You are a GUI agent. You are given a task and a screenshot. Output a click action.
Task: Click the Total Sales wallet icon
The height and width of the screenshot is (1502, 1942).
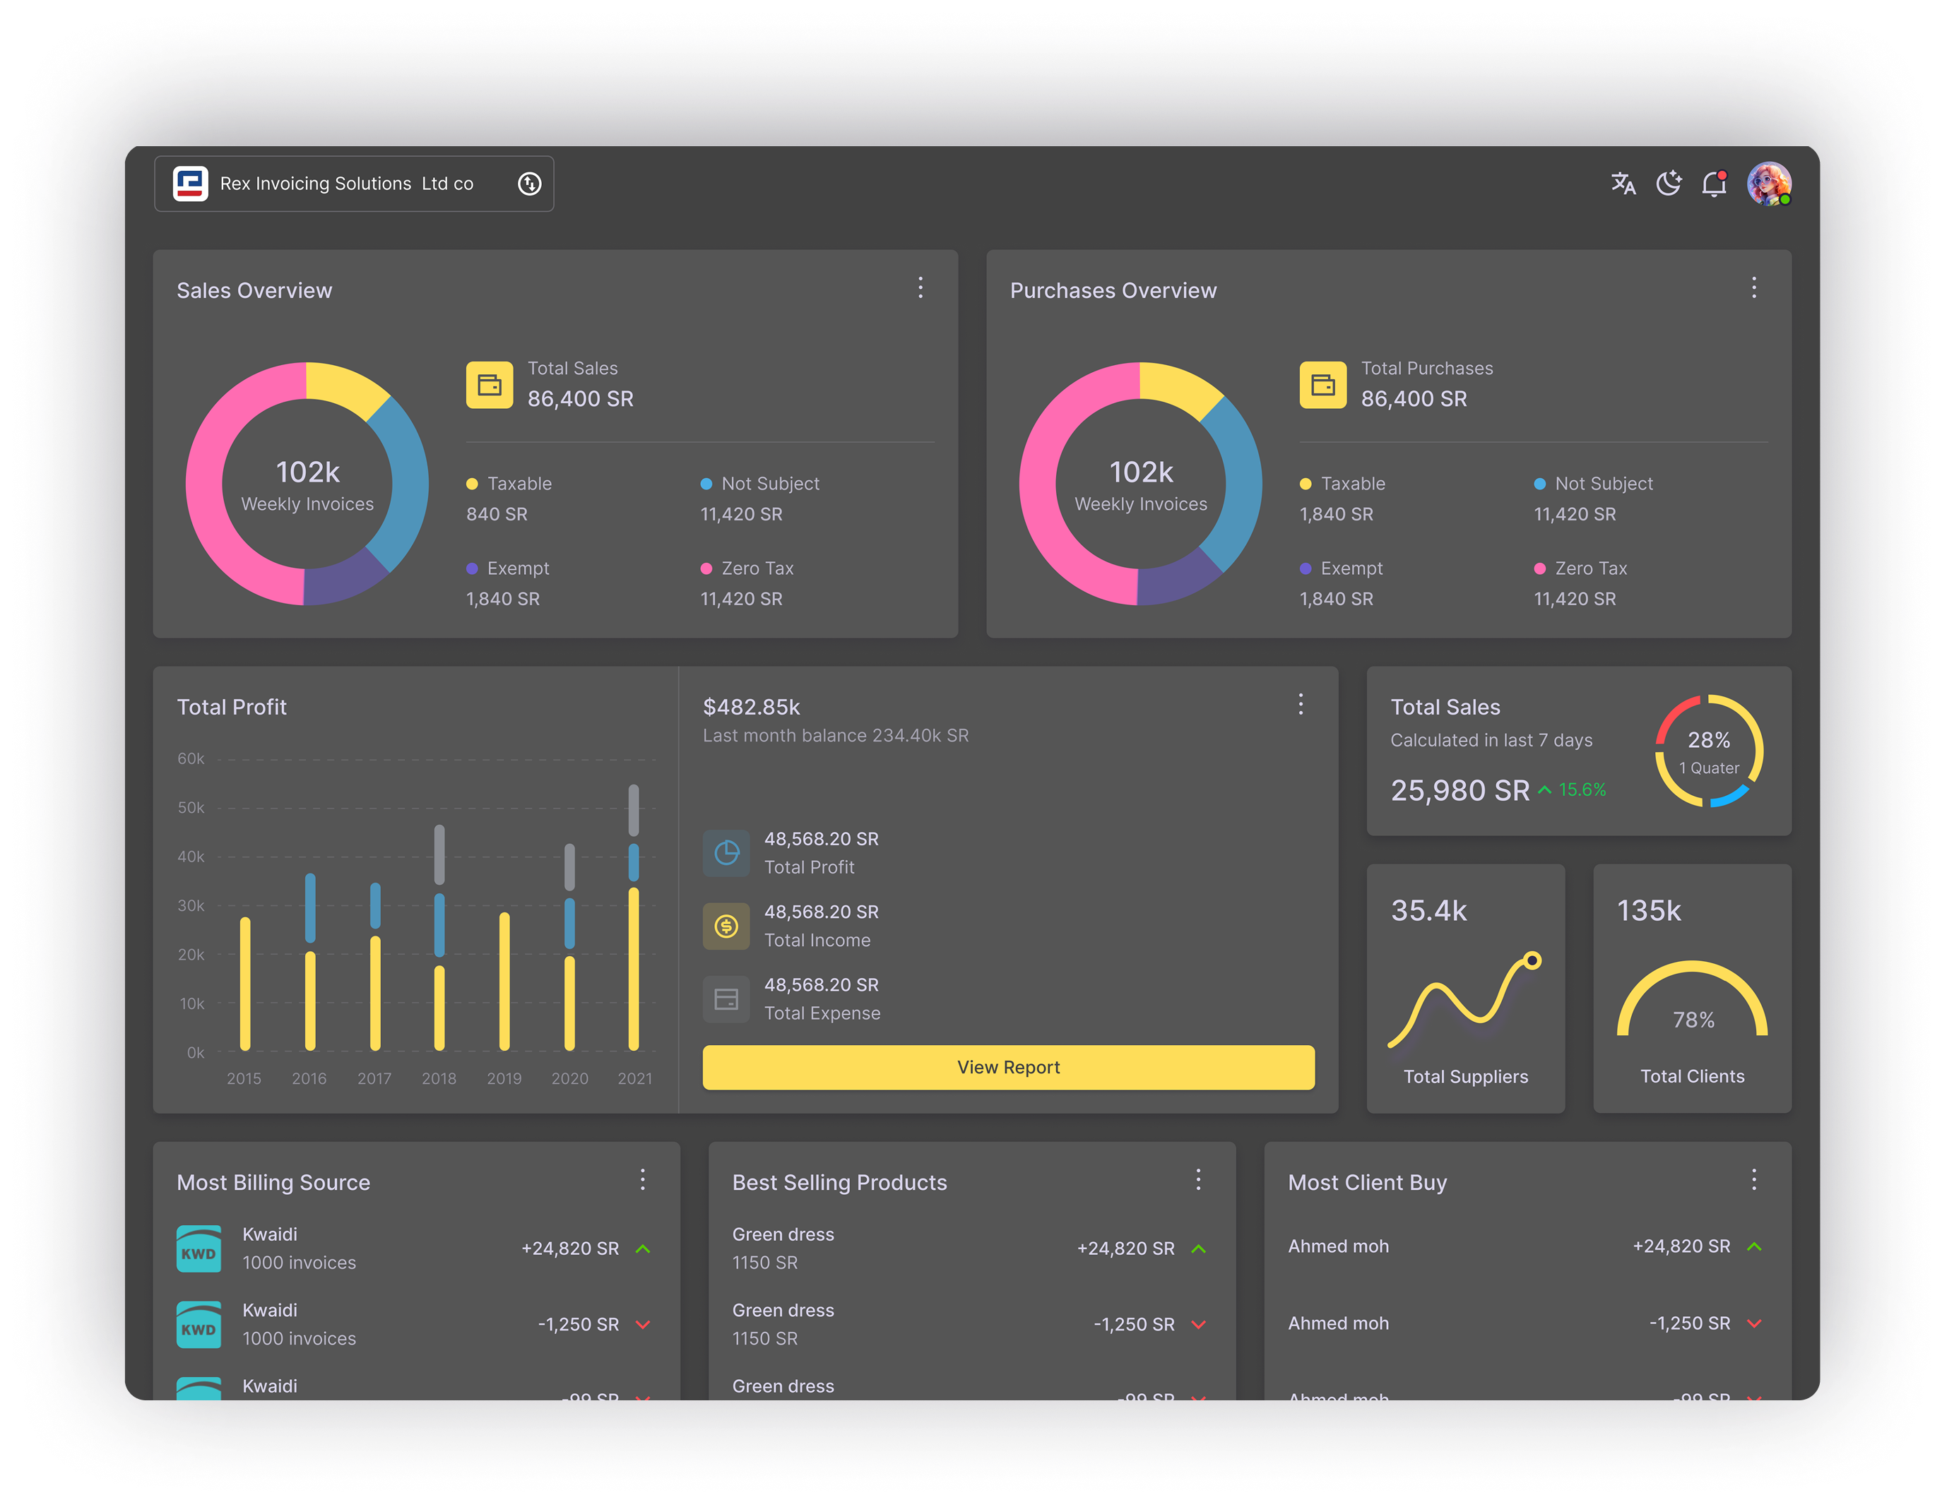coord(489,385)
